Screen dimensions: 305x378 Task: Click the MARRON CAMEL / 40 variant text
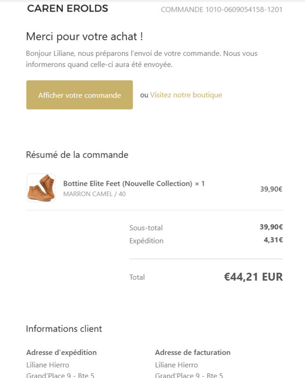point(94,194)
